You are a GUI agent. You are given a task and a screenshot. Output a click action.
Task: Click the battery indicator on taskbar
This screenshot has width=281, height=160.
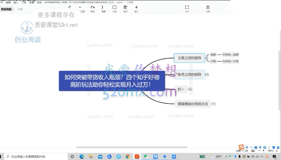pyautogui.click(x=202, y=157)
